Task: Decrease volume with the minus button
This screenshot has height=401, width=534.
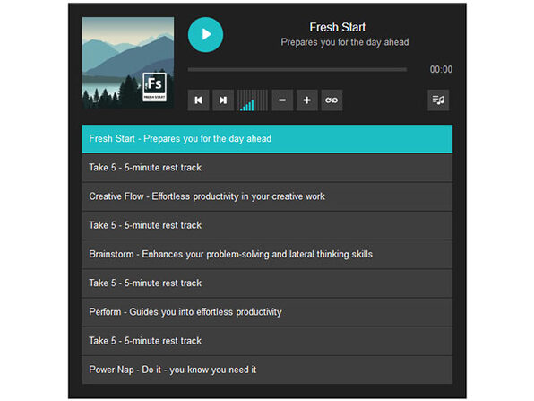Action: tap(282, 100)
